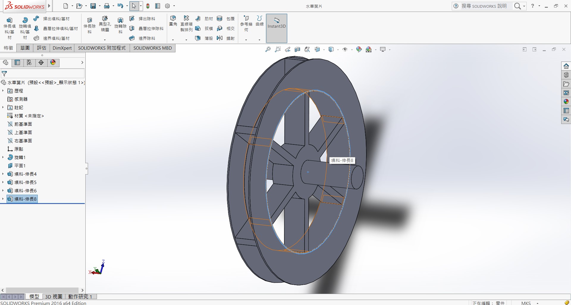Open the DimXpertManager tab
This screenshot has height=305, width=571.
[x=41, y=62]
